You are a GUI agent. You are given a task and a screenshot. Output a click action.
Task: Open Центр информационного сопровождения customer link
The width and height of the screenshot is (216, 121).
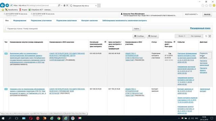(x=67, y=57)
